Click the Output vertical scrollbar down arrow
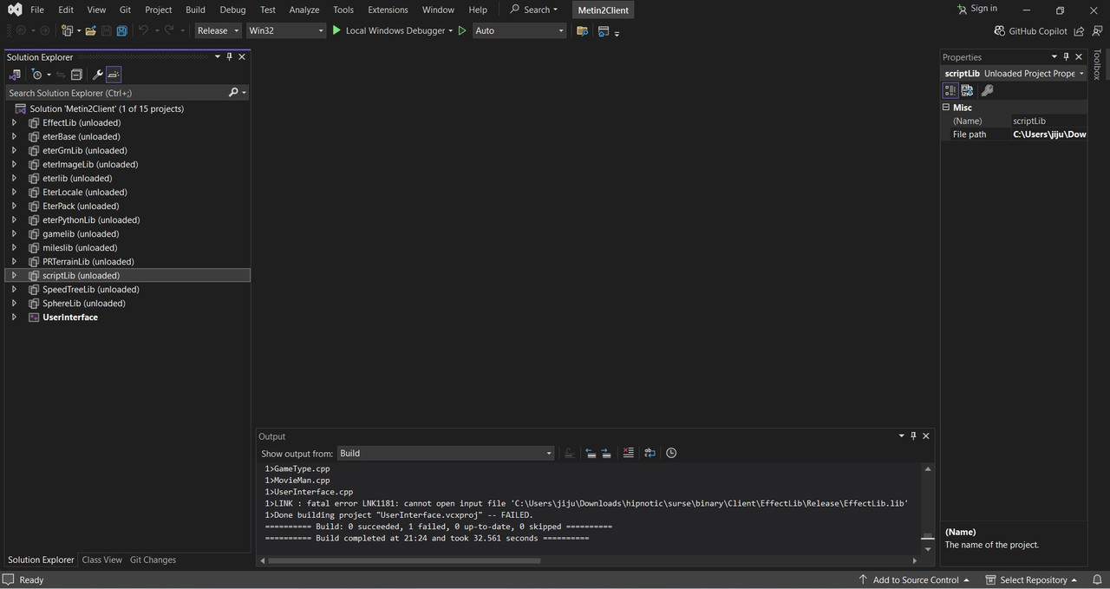The image size is (1110, 589). 928,549
